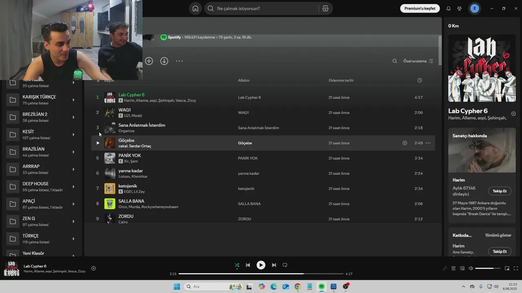Seek in the song progress bar

click(x=261, y=274)
